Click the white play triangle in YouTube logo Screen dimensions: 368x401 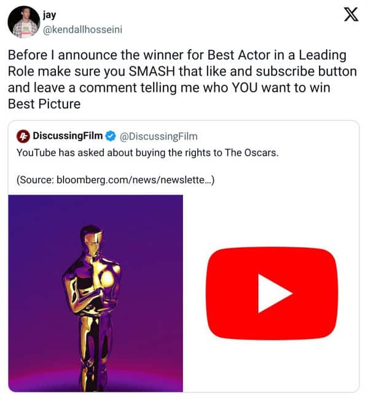272,293
